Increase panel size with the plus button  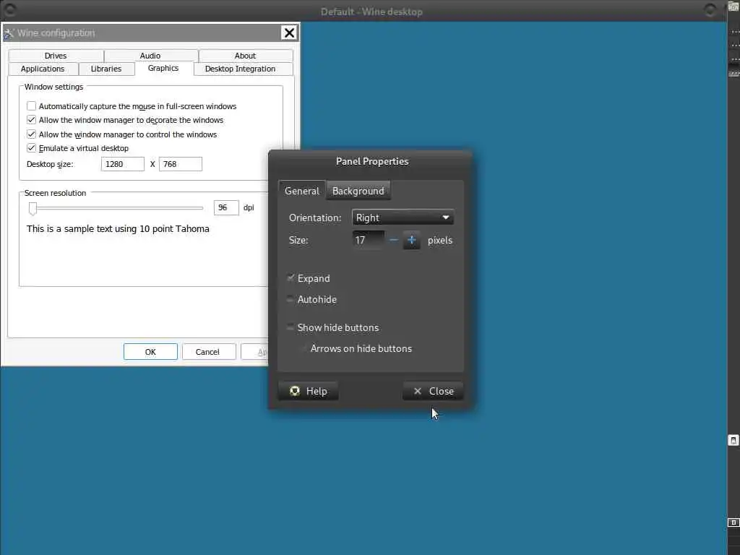[x=411, y=240]
